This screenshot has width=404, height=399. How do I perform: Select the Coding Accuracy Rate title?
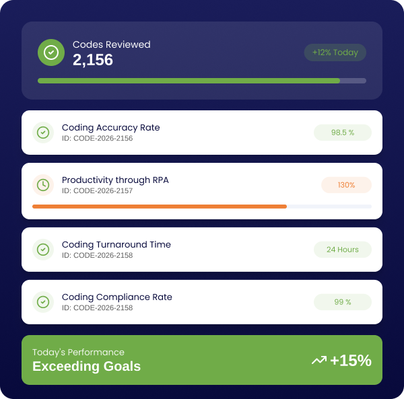(x=110, y=127)
